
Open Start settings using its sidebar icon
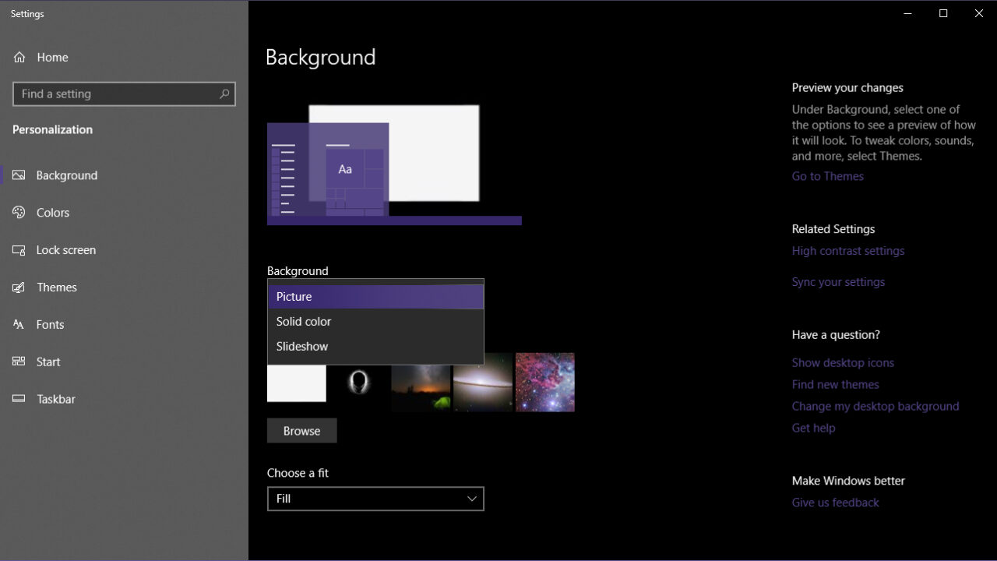(x=18, y=362)
